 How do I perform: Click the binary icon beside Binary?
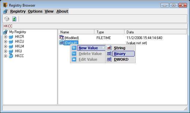coord(109,53)
